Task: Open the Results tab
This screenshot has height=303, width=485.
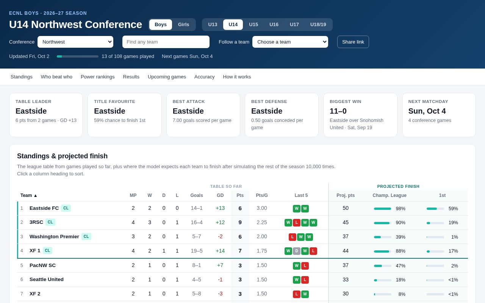Action: 131,77
